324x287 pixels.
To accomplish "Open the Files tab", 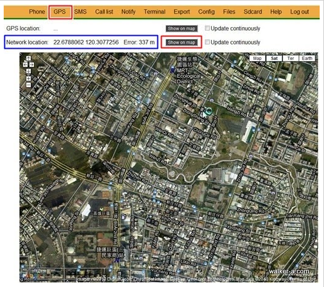I will pos(229,12).
